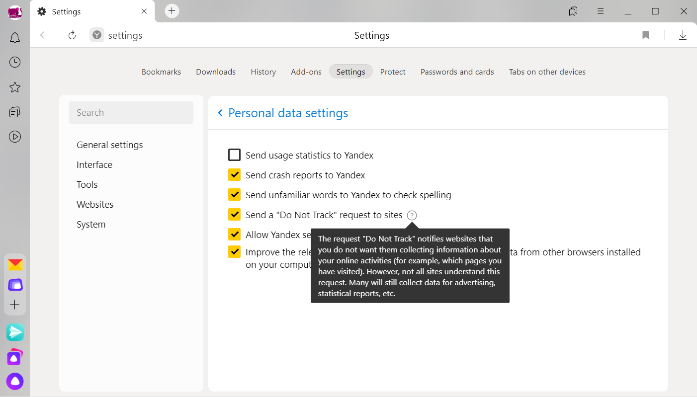The width and height of the screenshot is (697, 397).
Task: Click the Do Not Track help question mark
Action: click(x=412, y=215)
